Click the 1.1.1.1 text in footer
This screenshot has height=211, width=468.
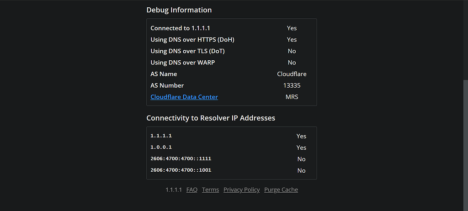174,190
